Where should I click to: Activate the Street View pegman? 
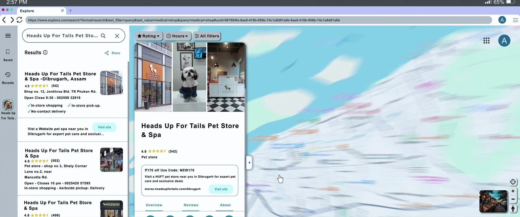[513, 209]
